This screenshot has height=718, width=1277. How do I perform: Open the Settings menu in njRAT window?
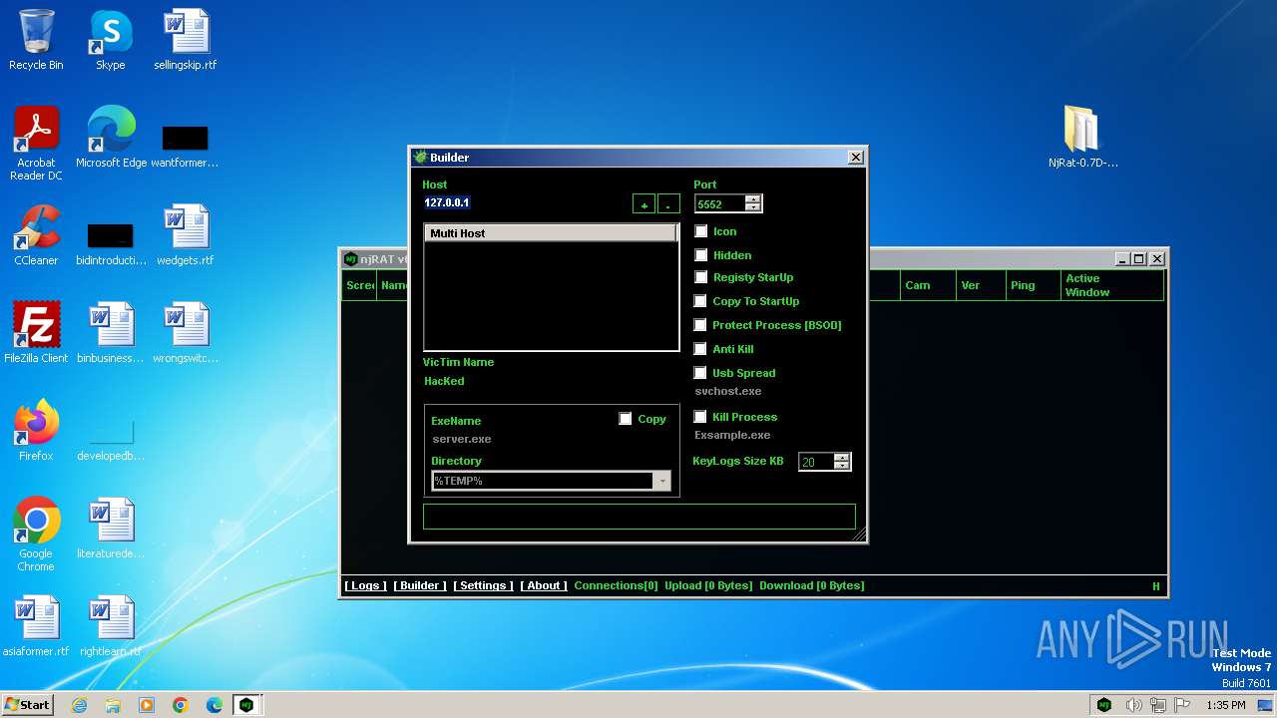pos(483,585)
